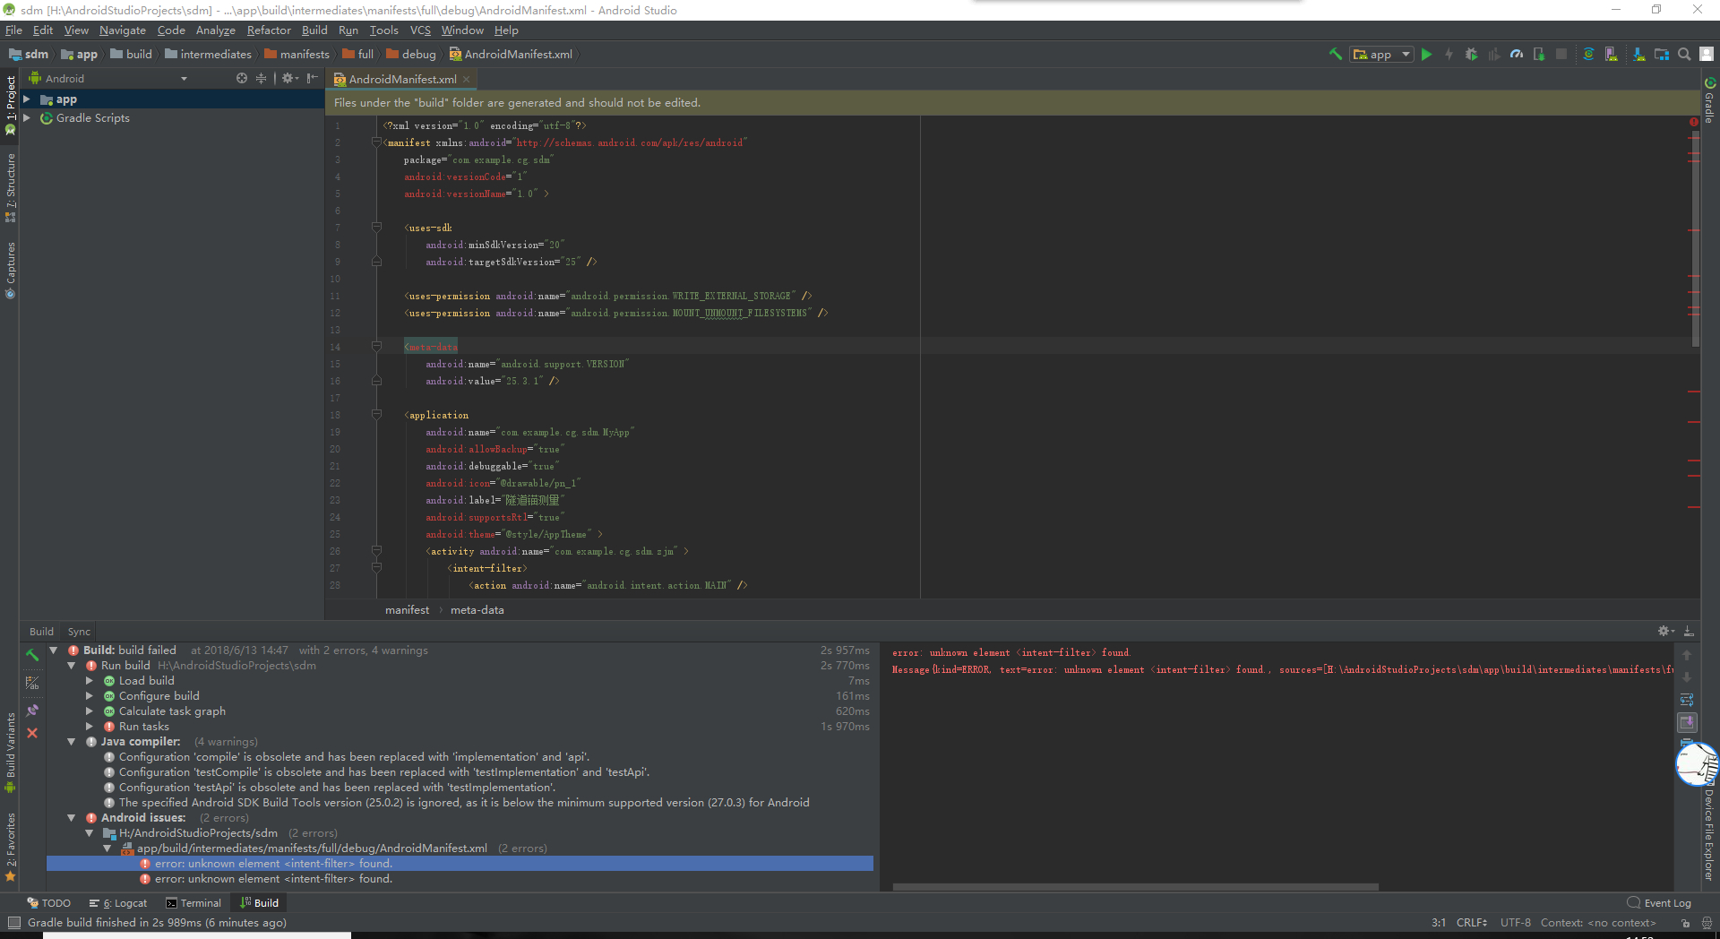
Task: Sync project with Gradle files
Action: 1588,55
